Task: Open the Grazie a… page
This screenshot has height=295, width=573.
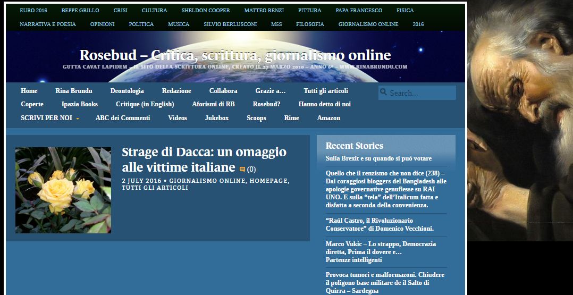Action: click(x=271, y=91)
